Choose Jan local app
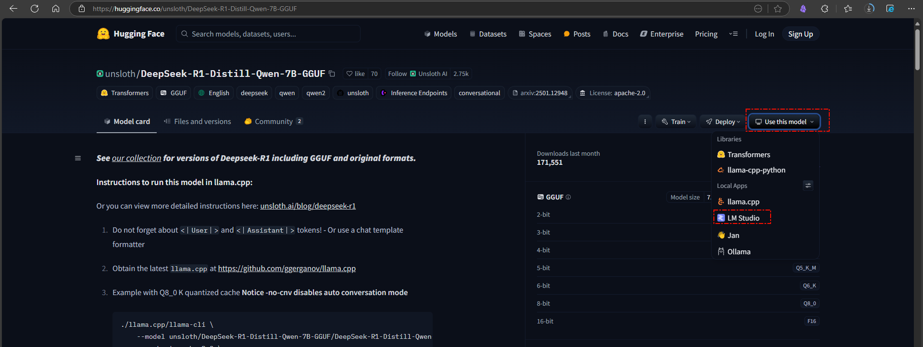Screen dimensions: 923x347 coord(765,235)
